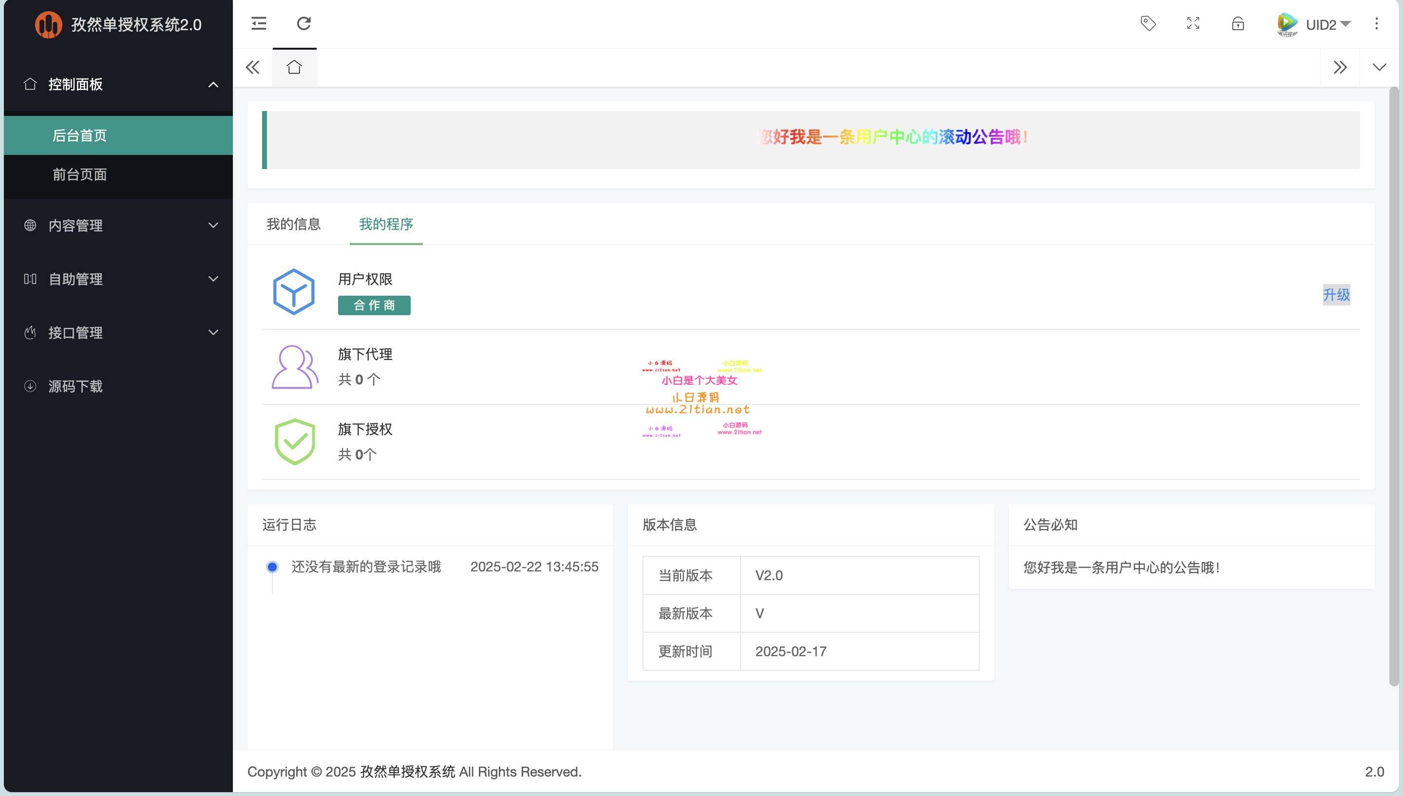
Task: Click the 2025-02-17 update date cell
Action: point(859,651)
